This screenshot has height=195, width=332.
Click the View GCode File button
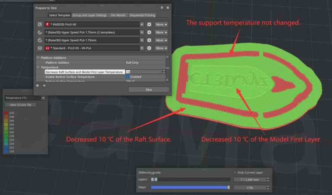(x=21, y=105)
